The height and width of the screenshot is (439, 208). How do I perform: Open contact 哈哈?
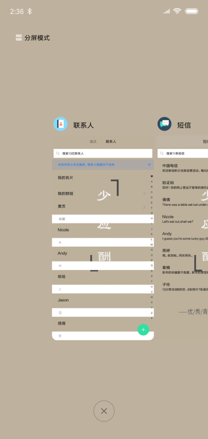tap(103, 276)
